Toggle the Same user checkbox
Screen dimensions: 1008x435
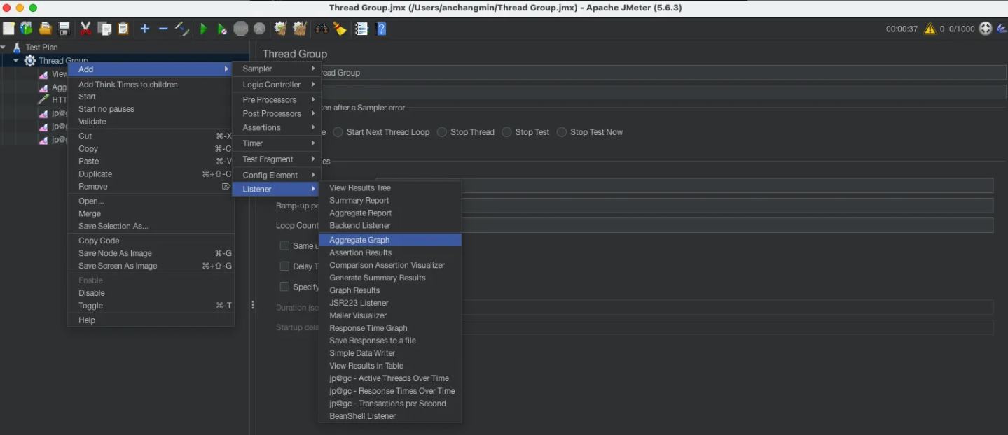click(x=284, y=245)
